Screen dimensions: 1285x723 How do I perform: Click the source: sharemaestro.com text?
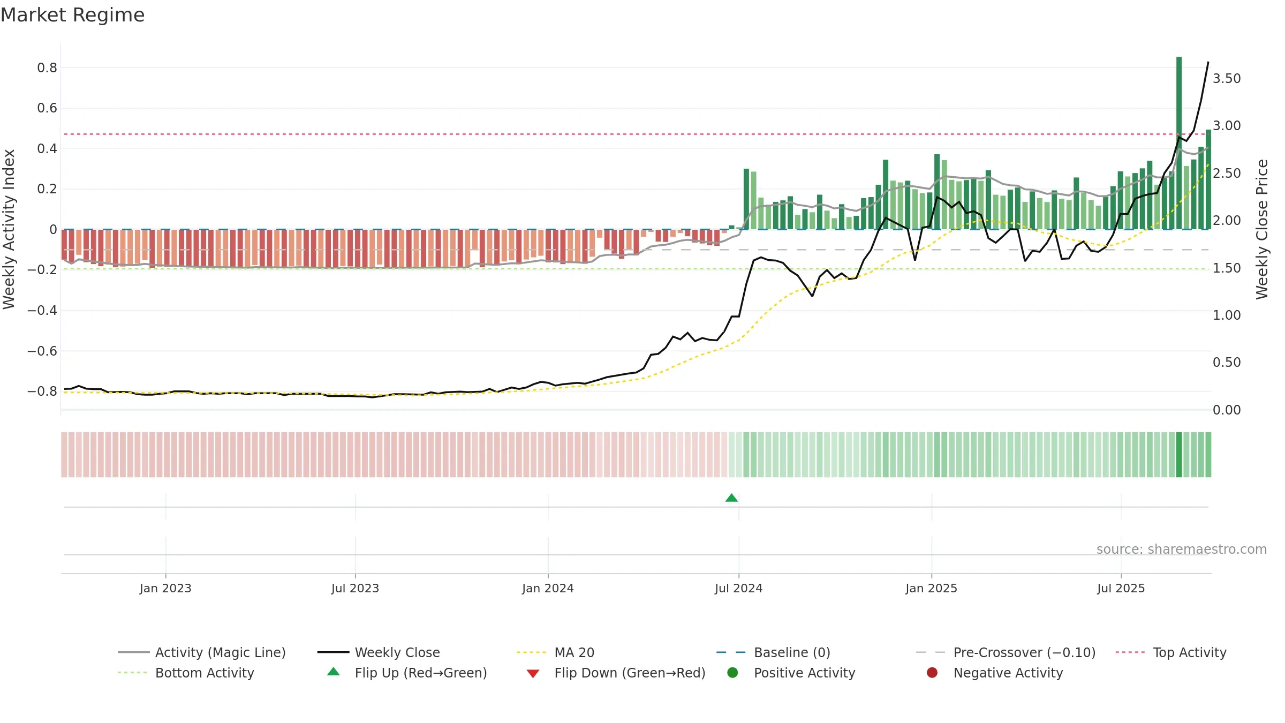coord(1182,549)
